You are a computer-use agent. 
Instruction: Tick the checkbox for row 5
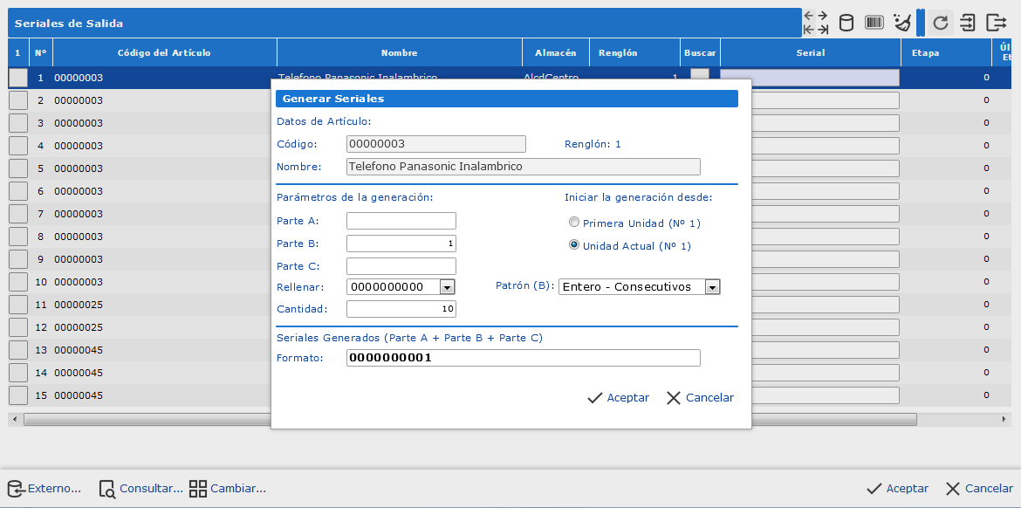(x=18, y=168)
